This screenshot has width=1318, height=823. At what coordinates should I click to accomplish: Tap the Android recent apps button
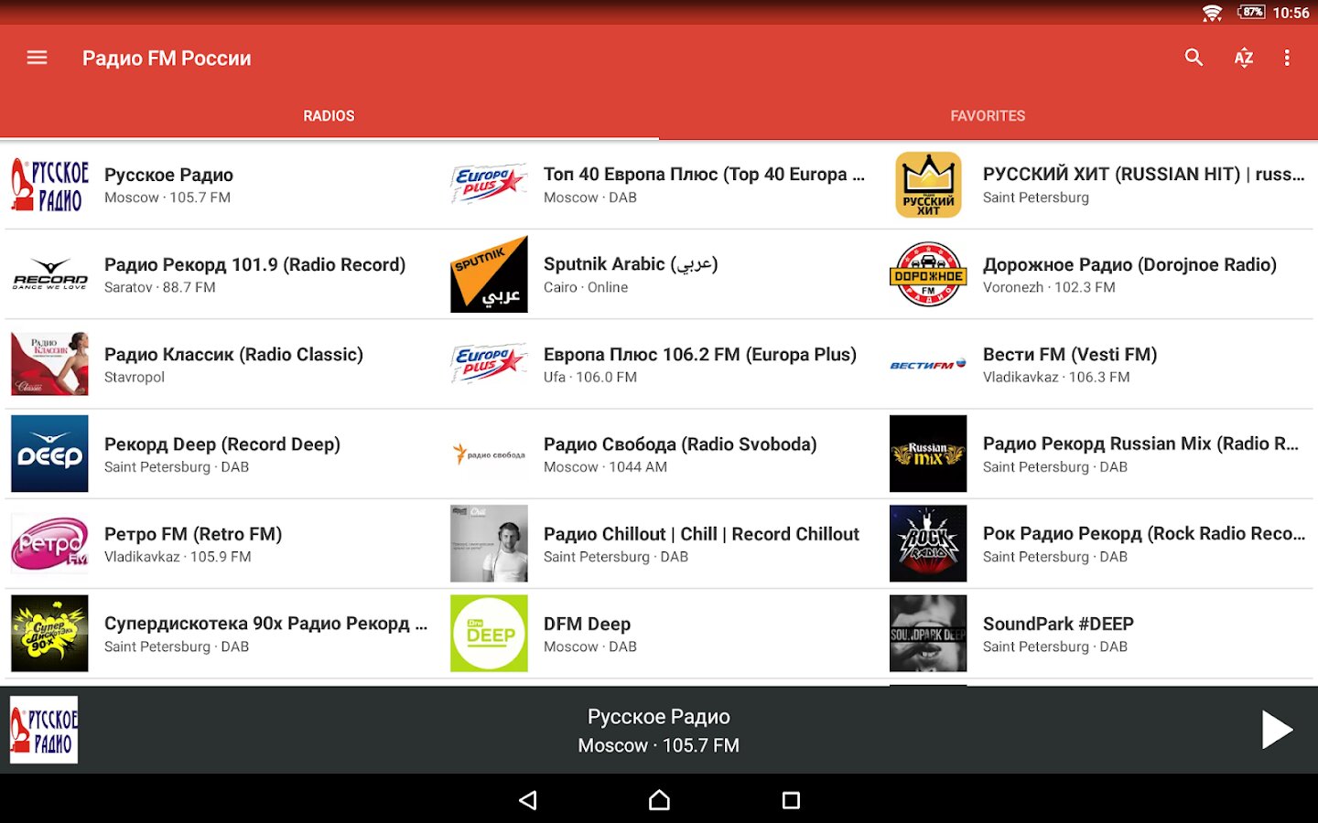791,800
